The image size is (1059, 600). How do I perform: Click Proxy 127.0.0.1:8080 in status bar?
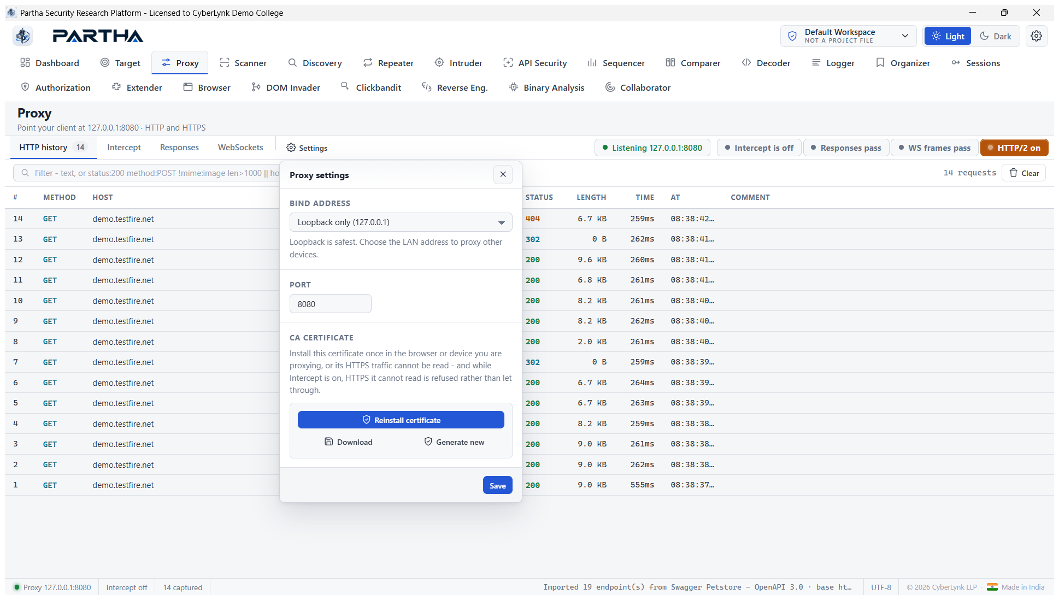coord(52,587)
